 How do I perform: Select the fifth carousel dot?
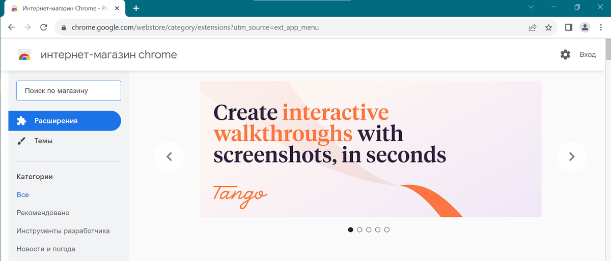(387, 230)
